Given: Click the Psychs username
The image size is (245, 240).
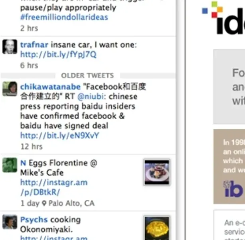Looking at the screenshot, I should (x=34, y=220).
